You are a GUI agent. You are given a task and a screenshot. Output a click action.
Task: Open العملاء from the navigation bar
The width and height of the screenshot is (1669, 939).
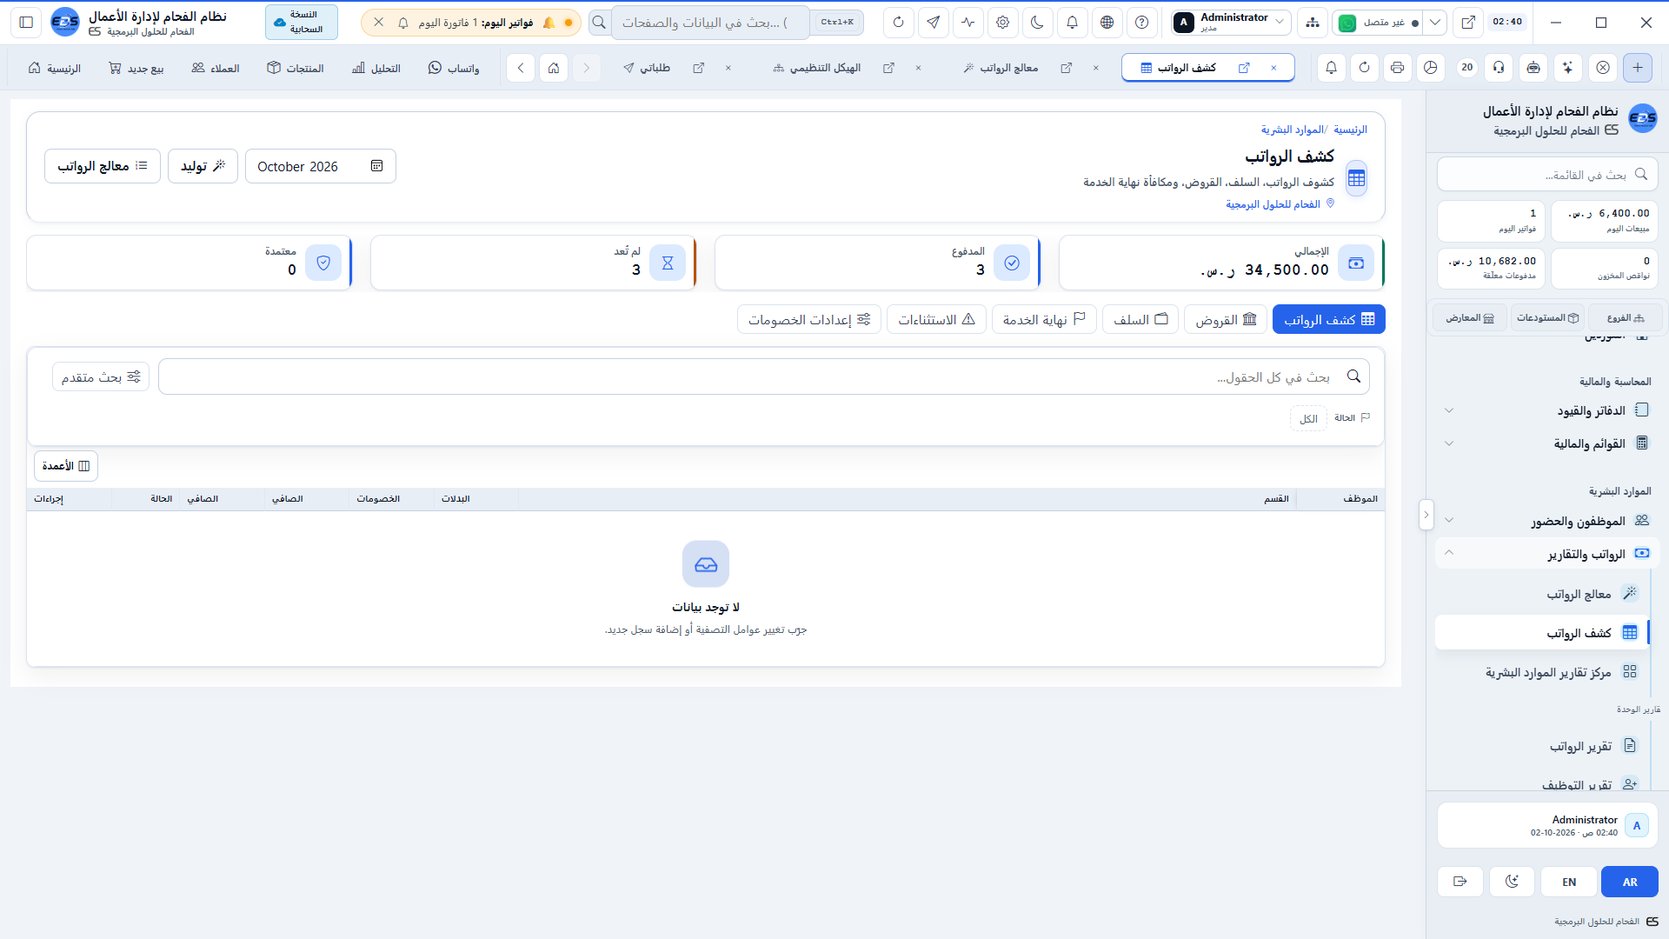click(x=216, y=68)
